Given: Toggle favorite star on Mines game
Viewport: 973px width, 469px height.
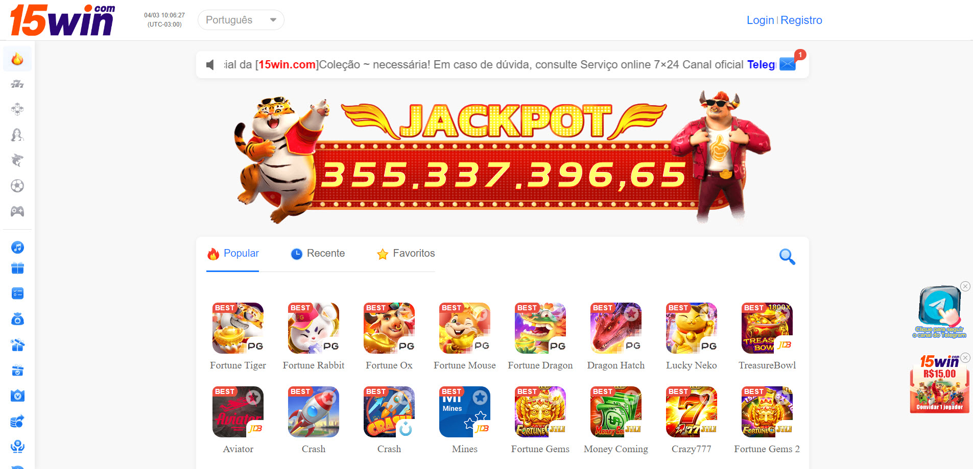Looking at the screenshot, I should coord(480,397).
